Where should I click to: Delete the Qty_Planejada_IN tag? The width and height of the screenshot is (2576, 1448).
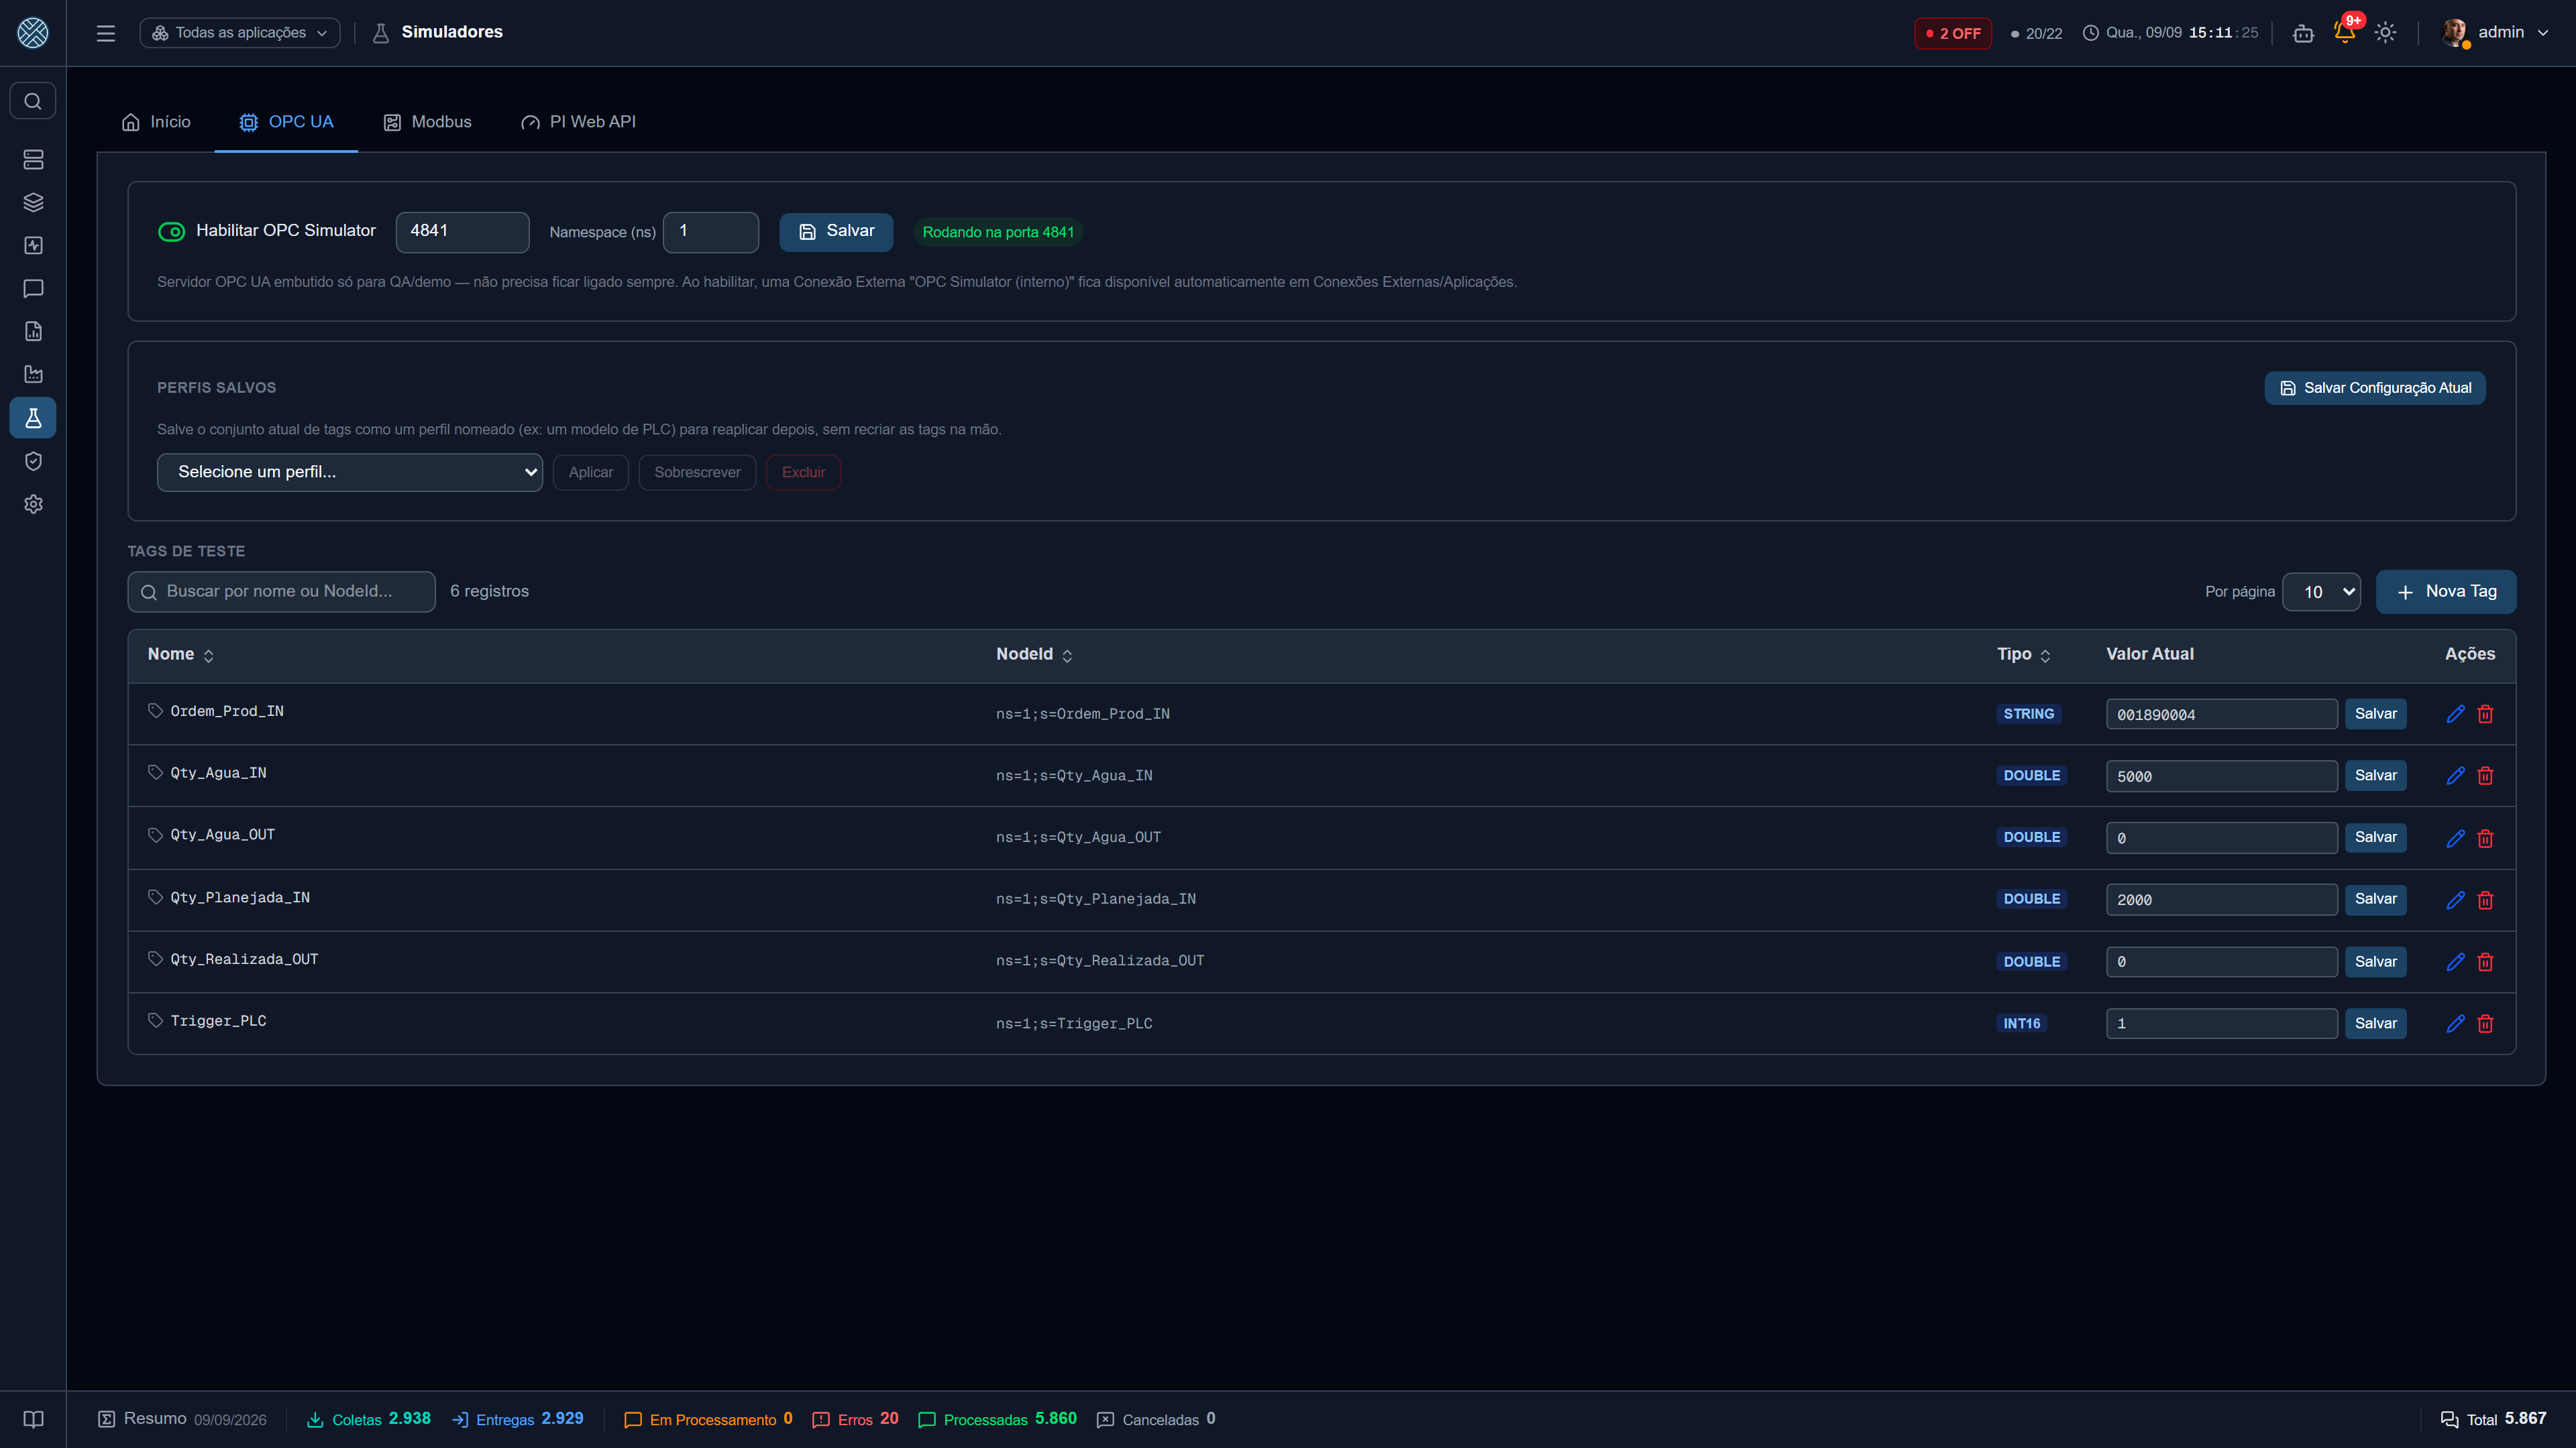click(2485, 900)
